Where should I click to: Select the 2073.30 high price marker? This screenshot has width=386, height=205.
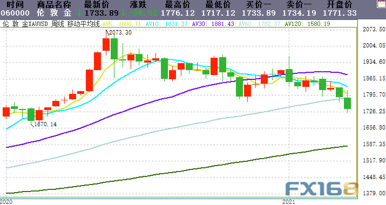120,32
